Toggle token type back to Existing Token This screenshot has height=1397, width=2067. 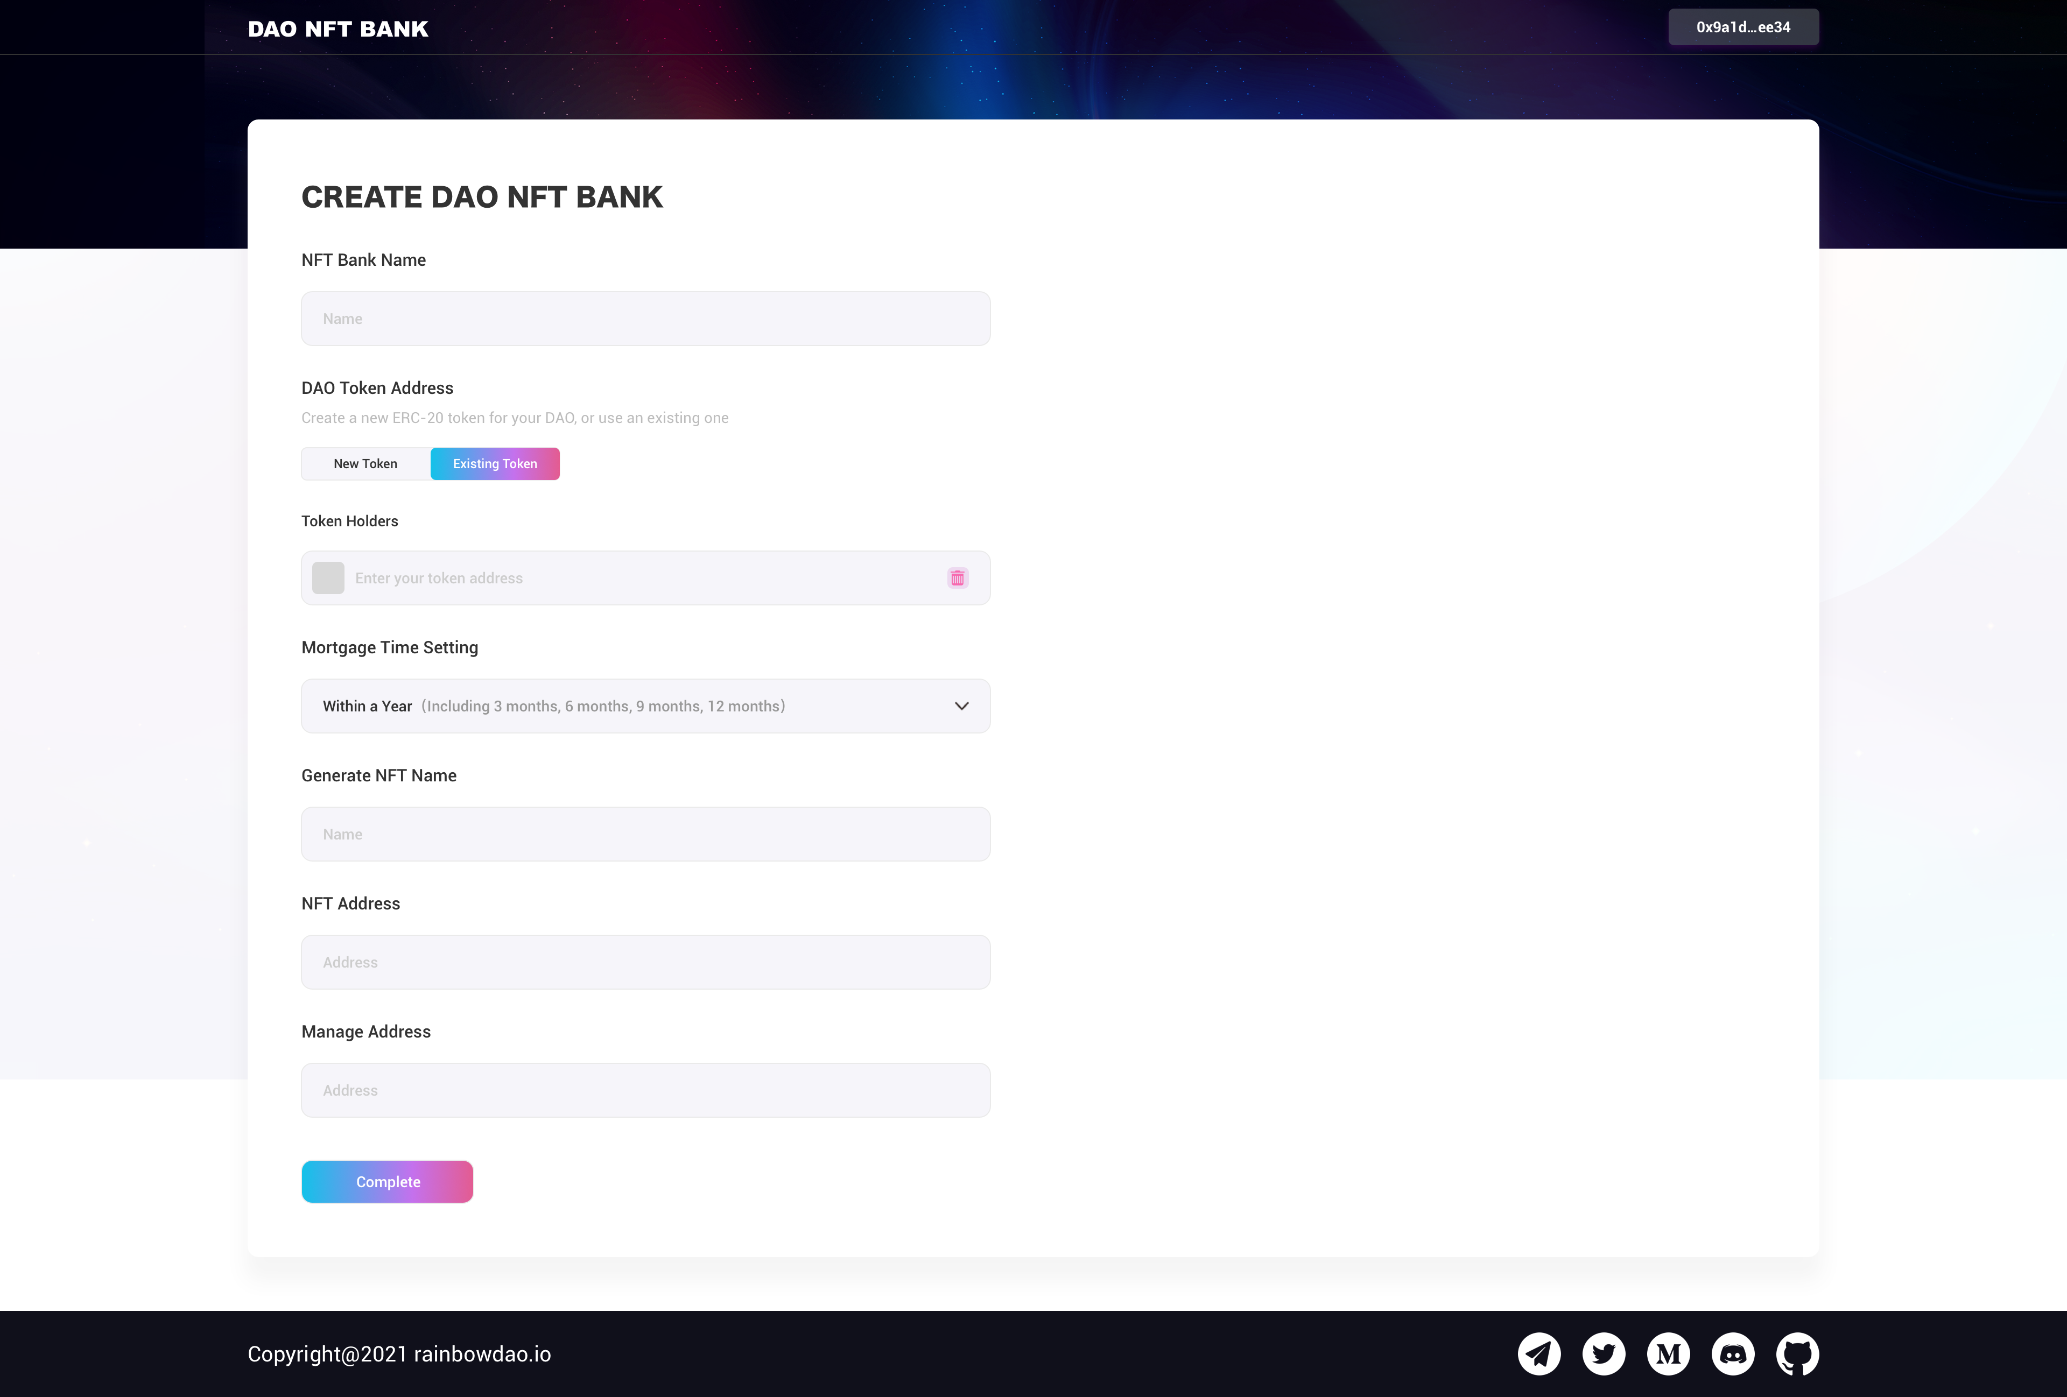click(x=495, y=463)
